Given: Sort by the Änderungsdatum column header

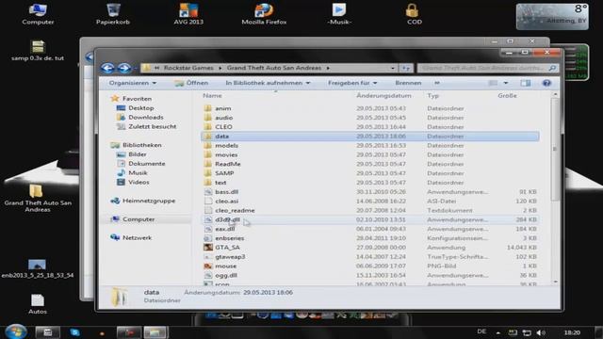Looking at the screenshot, I should pyautogui.click(x=383, y=96).
